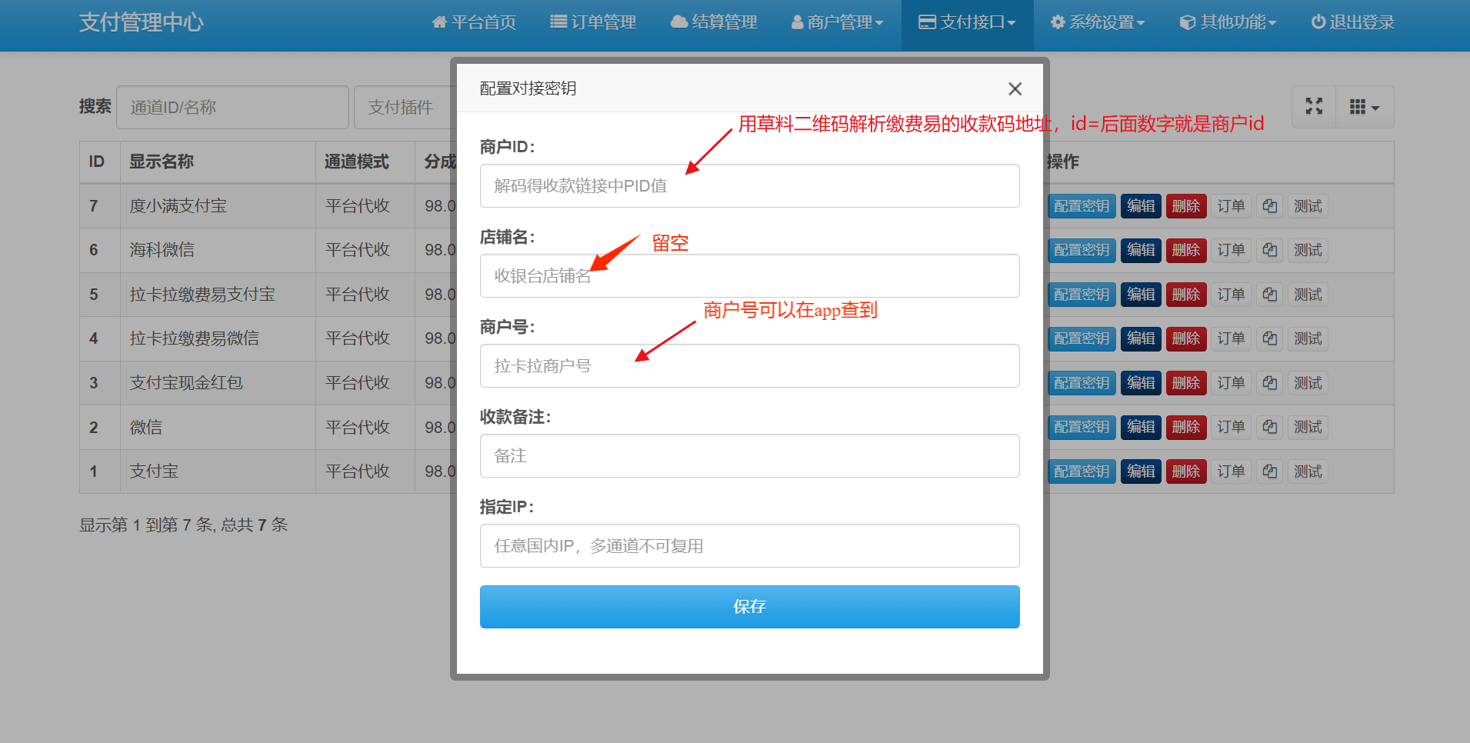Expand the 支付接口 dropdown menu
1470x743 pixels.
click(x=967, y=22)
